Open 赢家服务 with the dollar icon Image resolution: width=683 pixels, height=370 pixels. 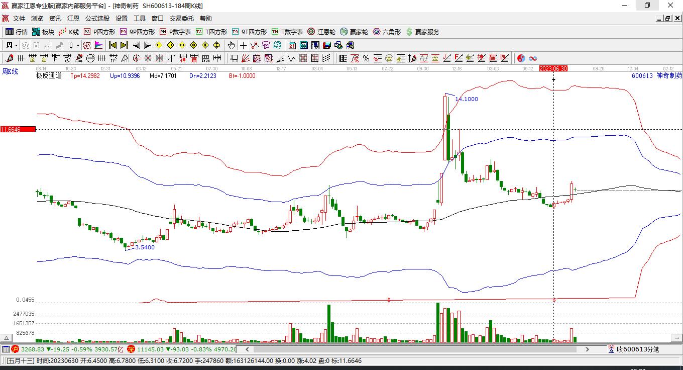422,32
